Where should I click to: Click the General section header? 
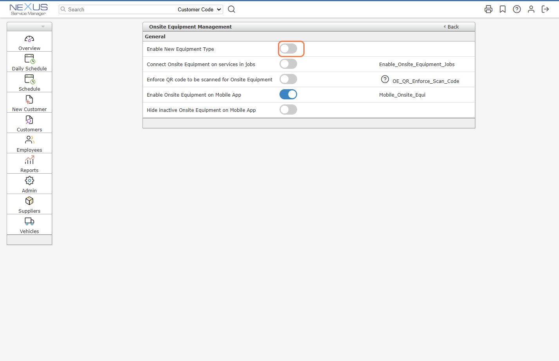(x=309, y=36)
